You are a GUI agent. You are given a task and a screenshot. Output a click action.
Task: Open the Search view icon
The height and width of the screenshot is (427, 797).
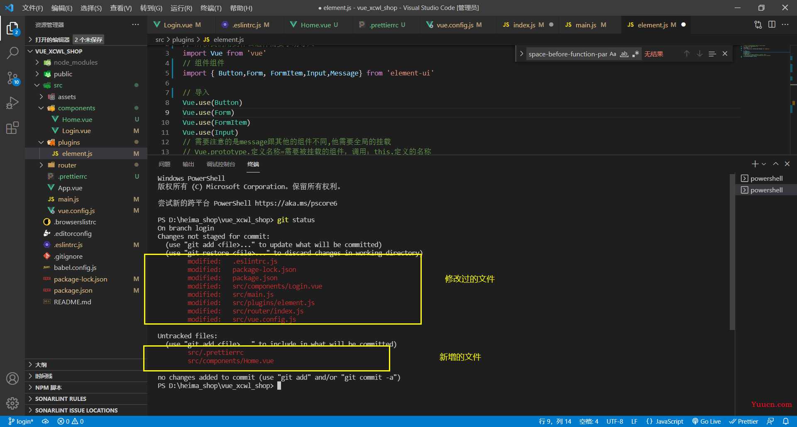[x=12, y=53]
